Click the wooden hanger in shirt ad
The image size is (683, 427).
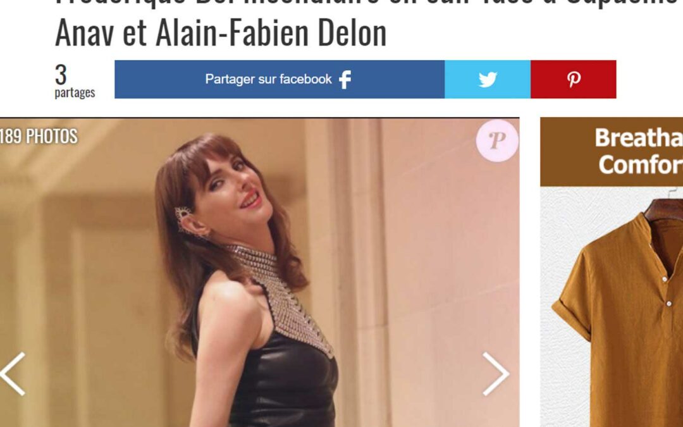pyautogui.click(x=664, y=208)
